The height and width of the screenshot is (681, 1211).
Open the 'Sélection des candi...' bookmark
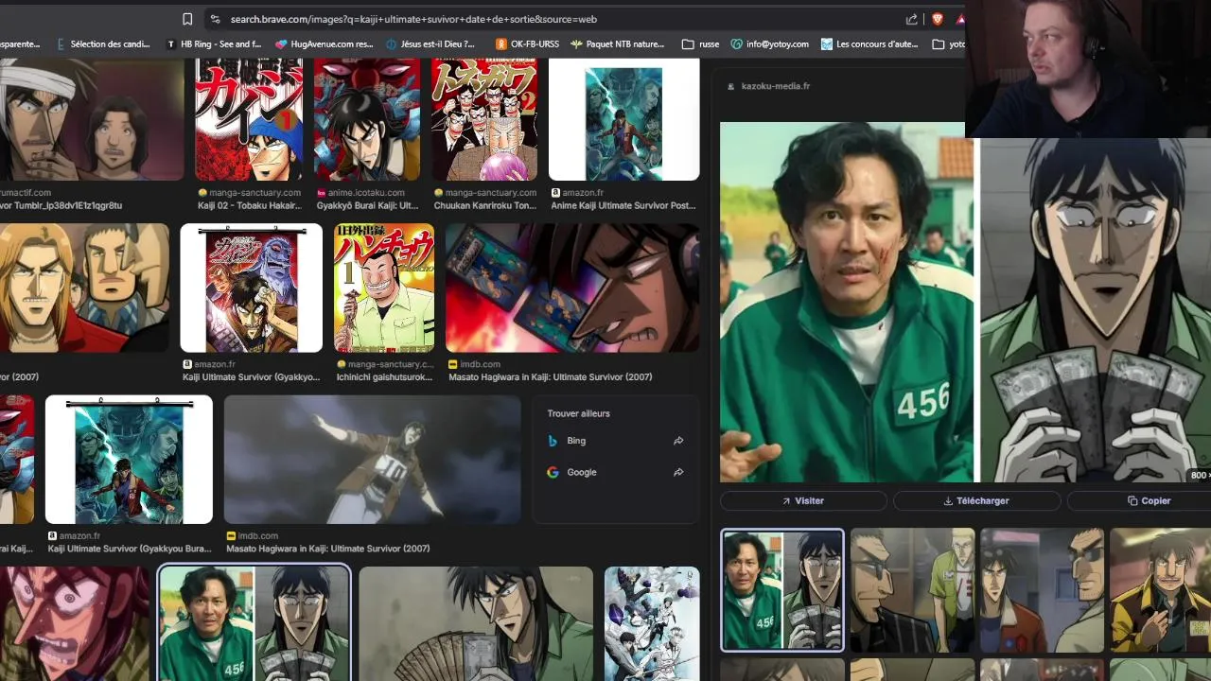click(x=104, y=44)
